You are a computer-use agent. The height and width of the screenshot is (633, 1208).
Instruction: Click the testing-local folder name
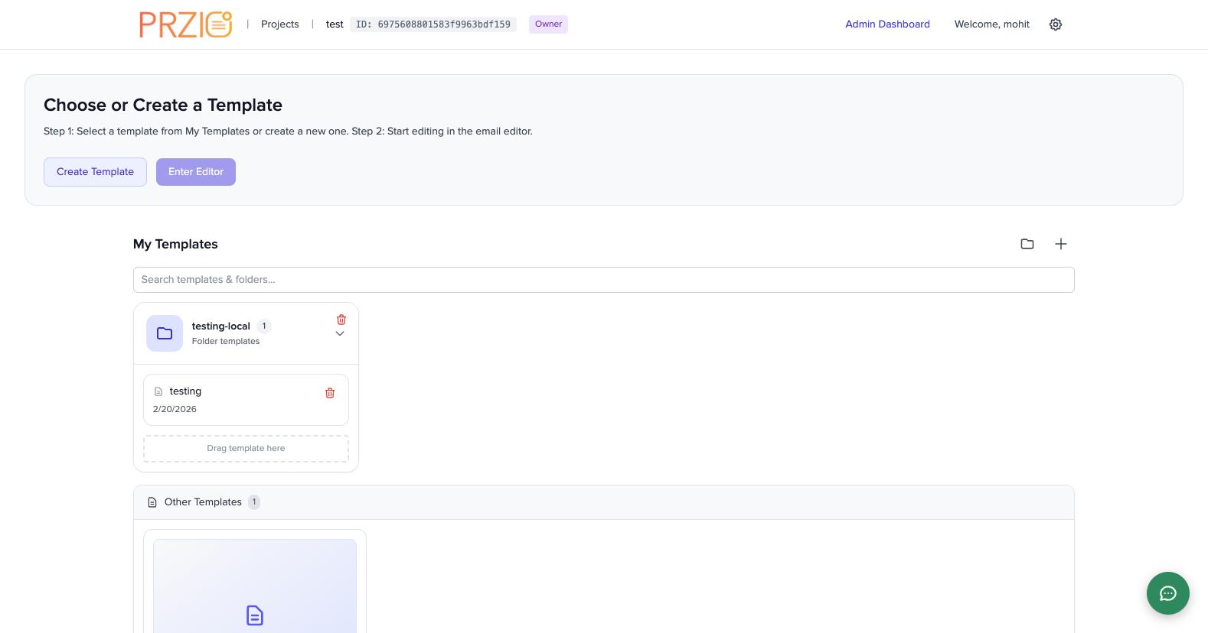point(221,326)
